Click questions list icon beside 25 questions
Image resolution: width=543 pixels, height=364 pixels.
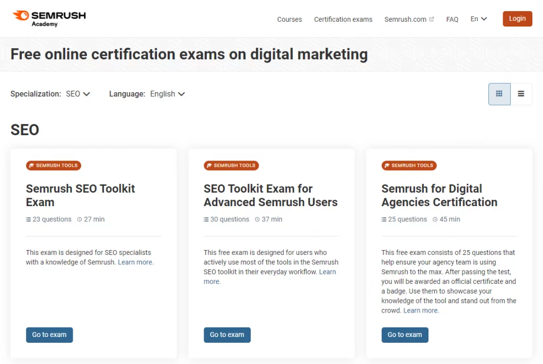click(384, 219)
